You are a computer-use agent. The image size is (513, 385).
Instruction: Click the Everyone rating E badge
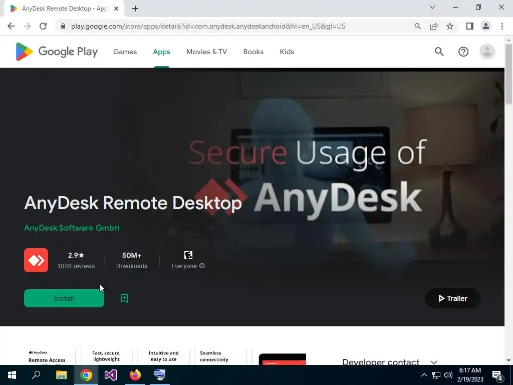click(x=188, y=255)
